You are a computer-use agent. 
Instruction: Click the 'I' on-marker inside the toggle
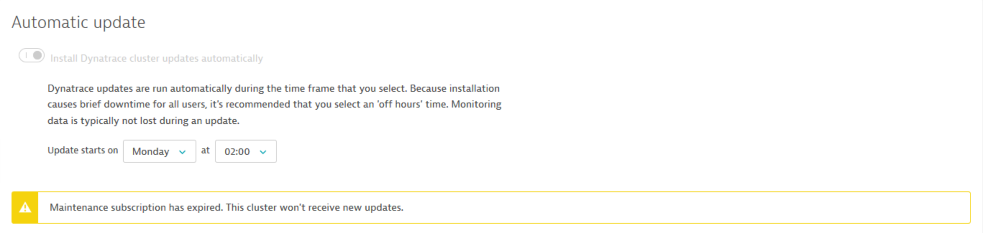26,56
